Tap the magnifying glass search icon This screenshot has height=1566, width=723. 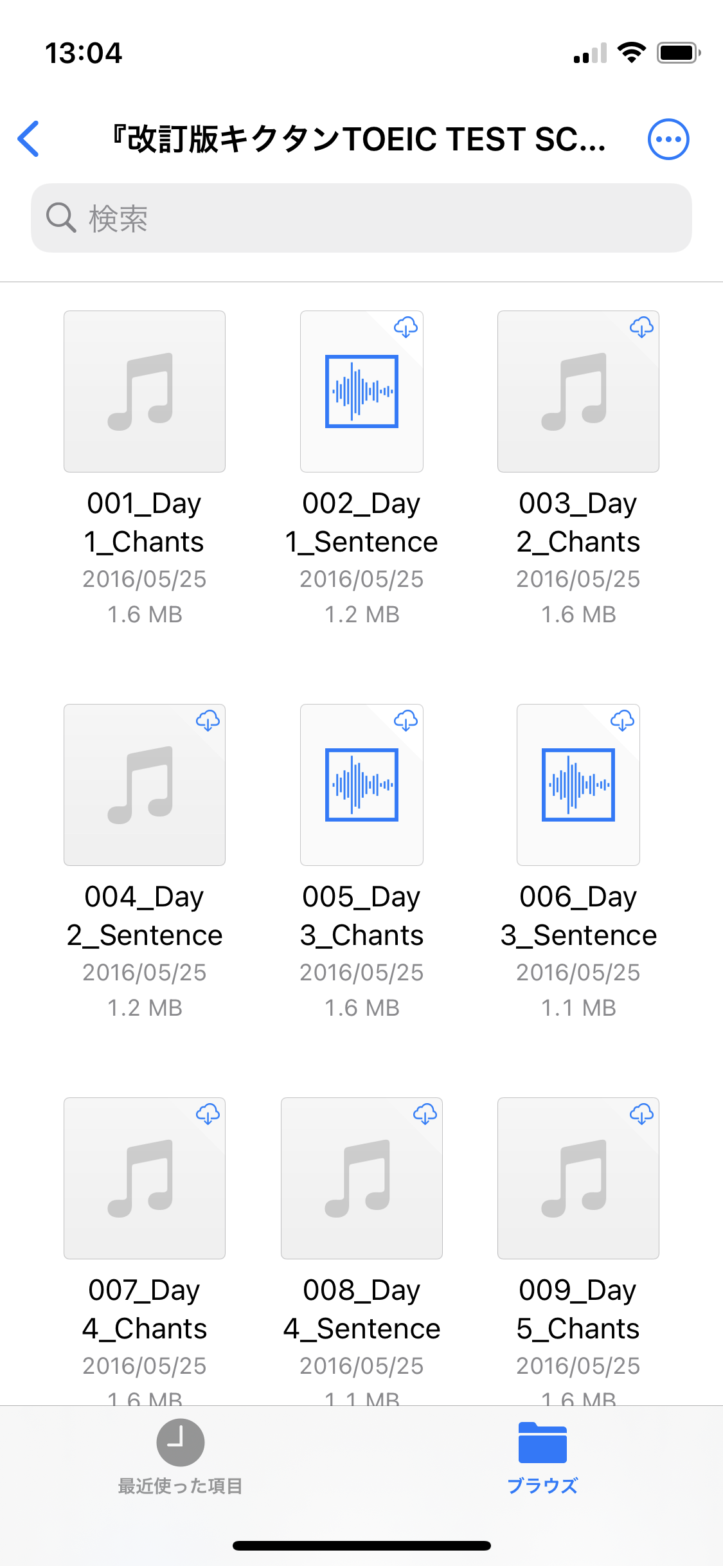click(x=61, y=218)
